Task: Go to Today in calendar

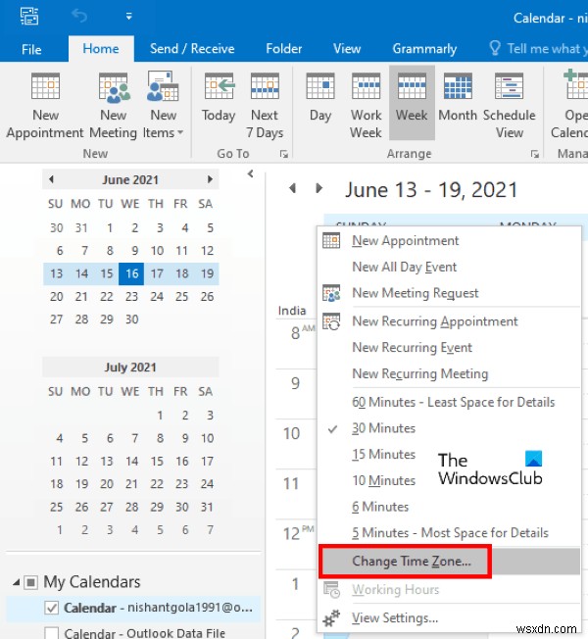Action: pyautogui.click(x=219, y=98)
